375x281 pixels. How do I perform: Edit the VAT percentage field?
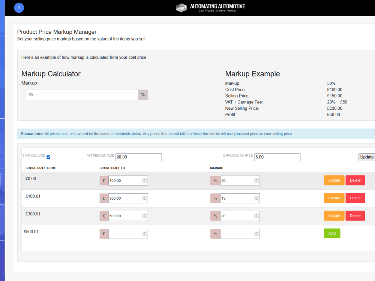point(138,157)
